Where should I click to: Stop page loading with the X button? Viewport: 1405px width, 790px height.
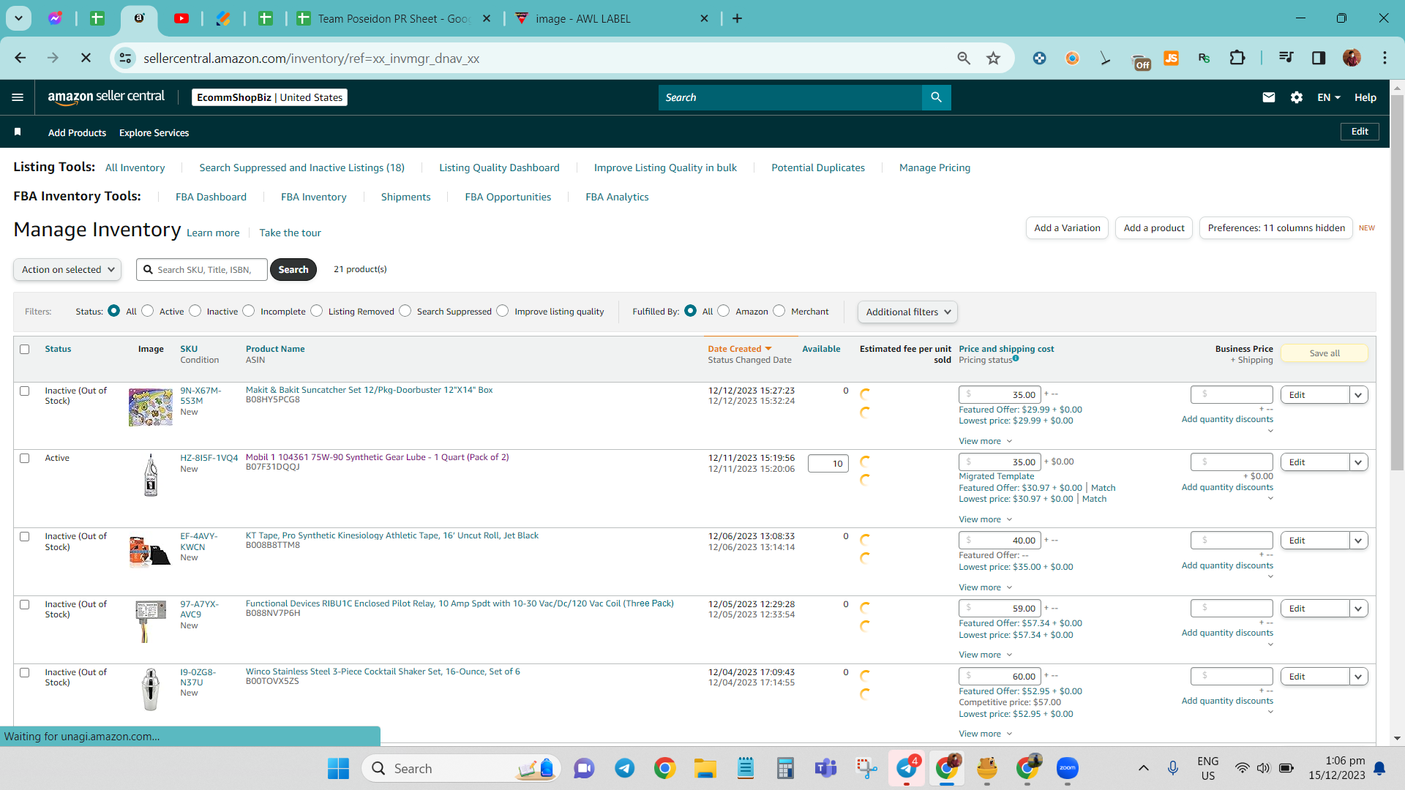click(x=86, y=58)
